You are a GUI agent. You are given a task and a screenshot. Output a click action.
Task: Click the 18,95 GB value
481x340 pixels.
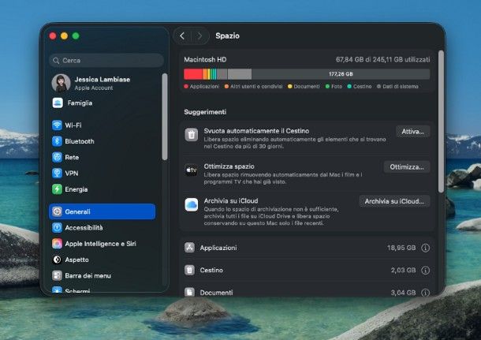tap(401, 248)
